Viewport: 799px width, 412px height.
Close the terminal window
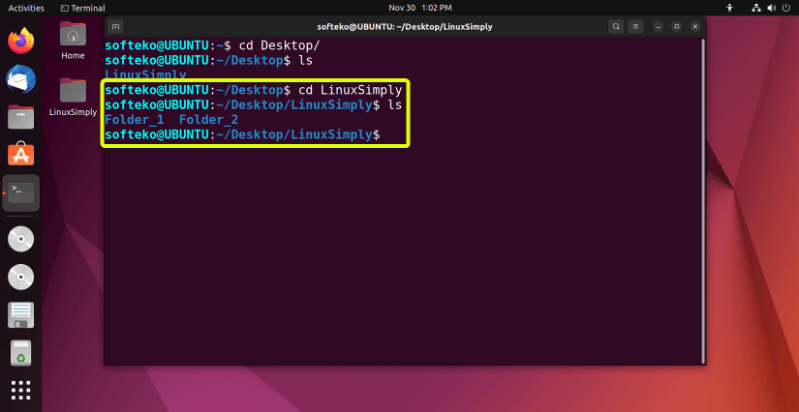[694, 26]
